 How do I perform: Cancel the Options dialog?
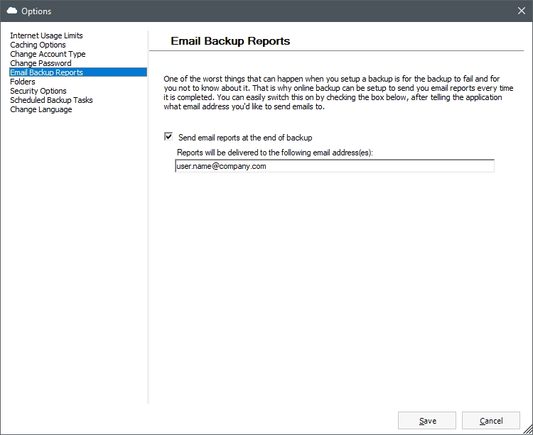[x=490, y=421]
